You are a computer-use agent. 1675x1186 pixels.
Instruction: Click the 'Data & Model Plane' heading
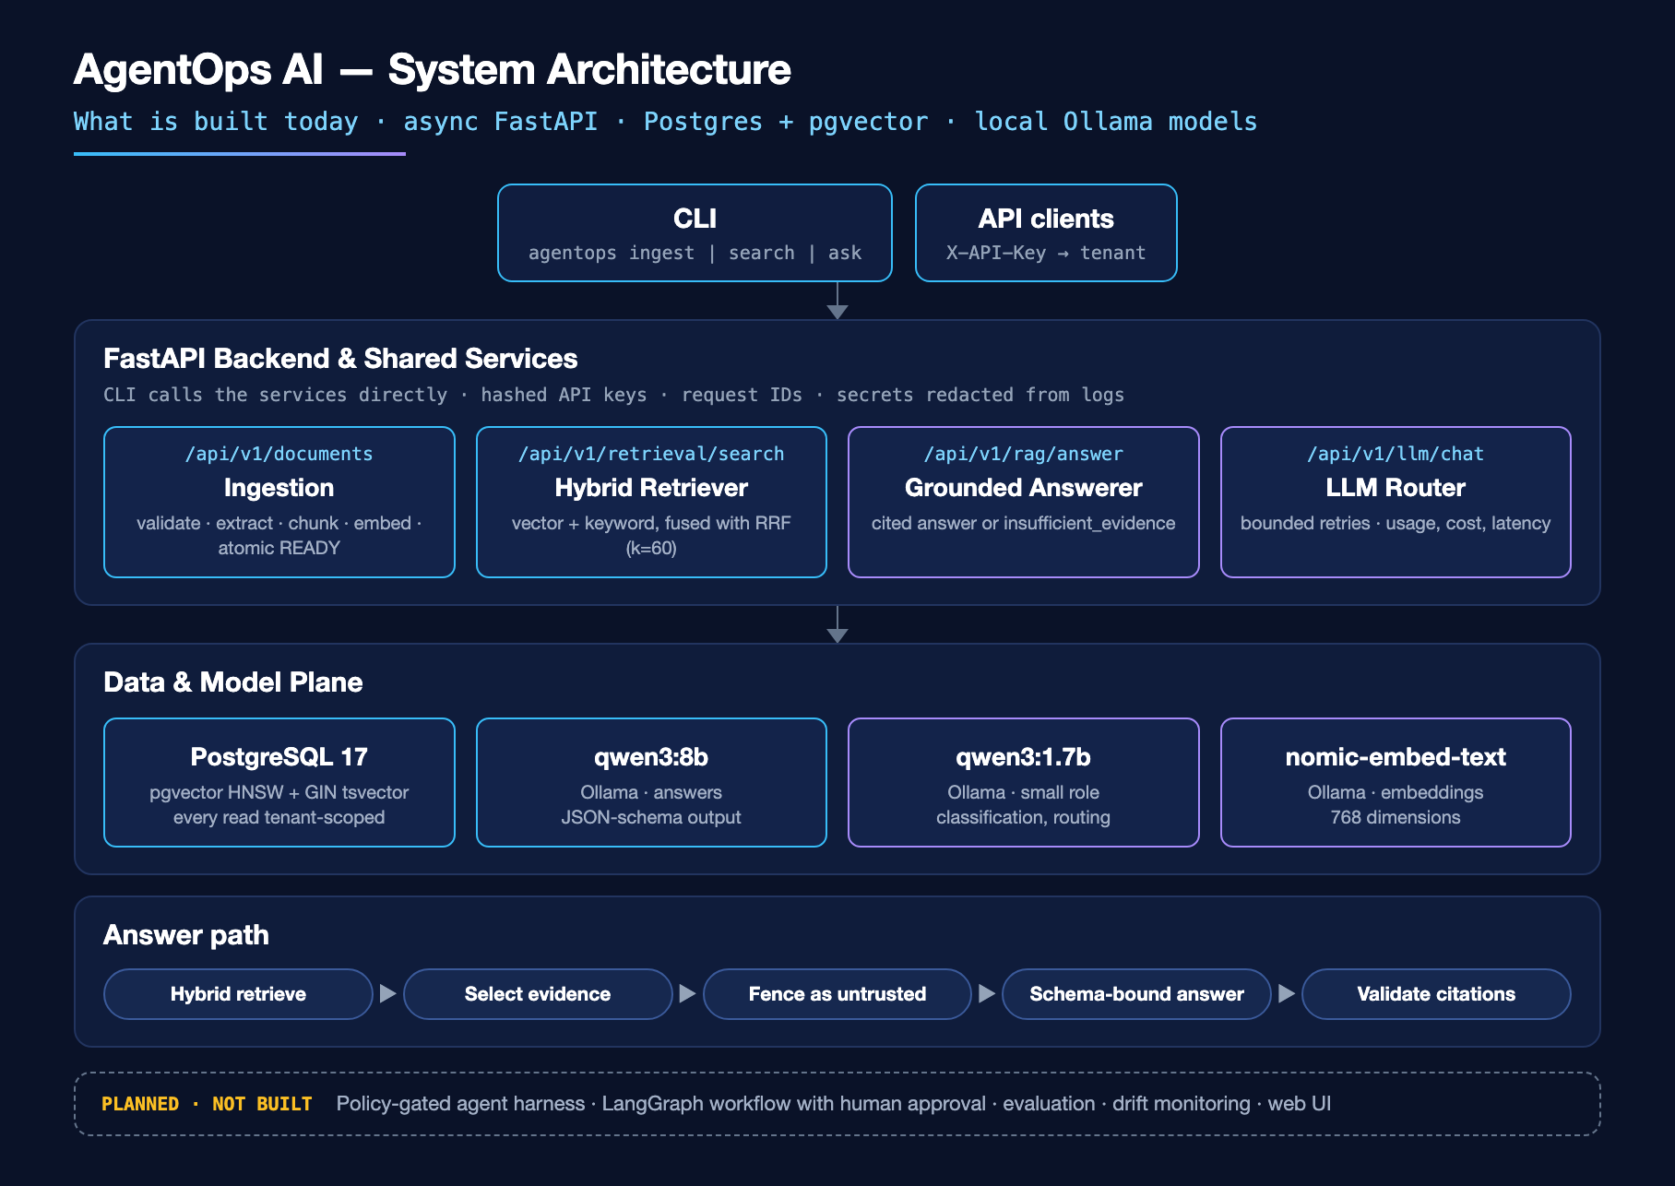(232, 682)
